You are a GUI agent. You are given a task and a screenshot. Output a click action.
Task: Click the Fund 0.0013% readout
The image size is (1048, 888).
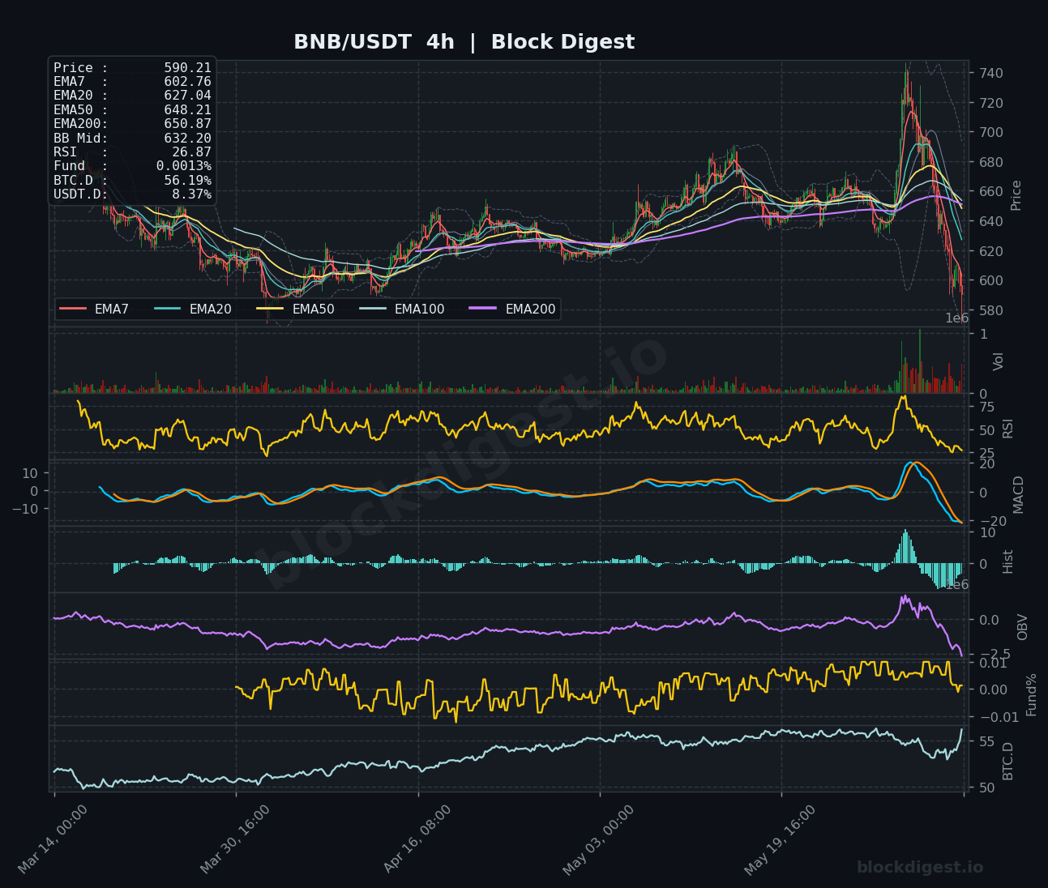[x=132, y=166]
